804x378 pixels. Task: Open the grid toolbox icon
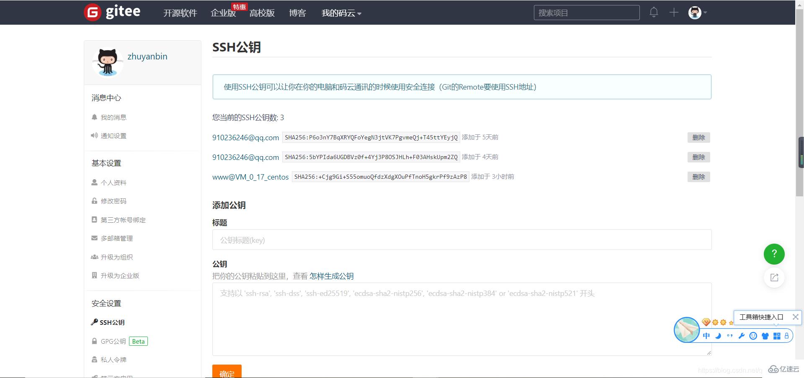pyautogui.click(x=777, y=336)
